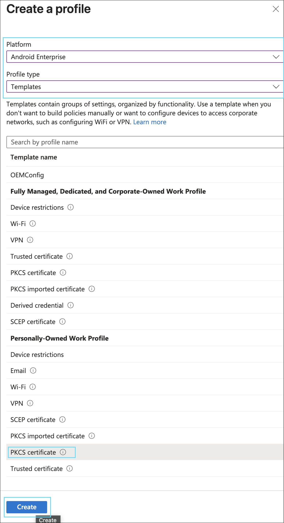Open the Learn more link
The width and height of the screenshot is (284, 523).
150,122
